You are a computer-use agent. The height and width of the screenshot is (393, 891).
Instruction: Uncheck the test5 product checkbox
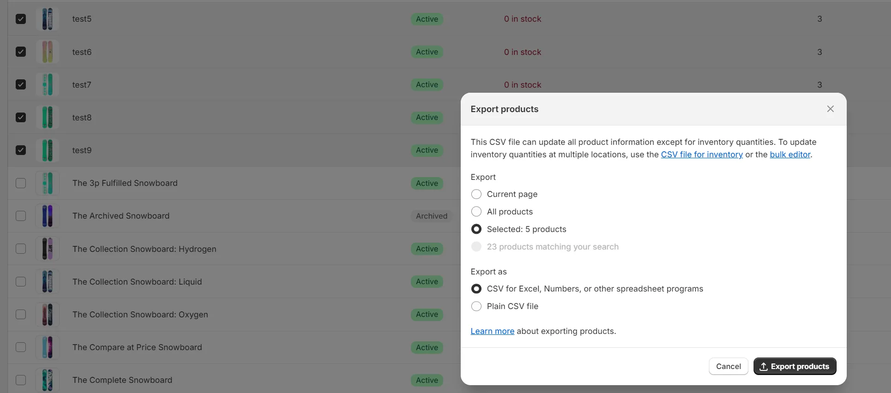point(21,19)
